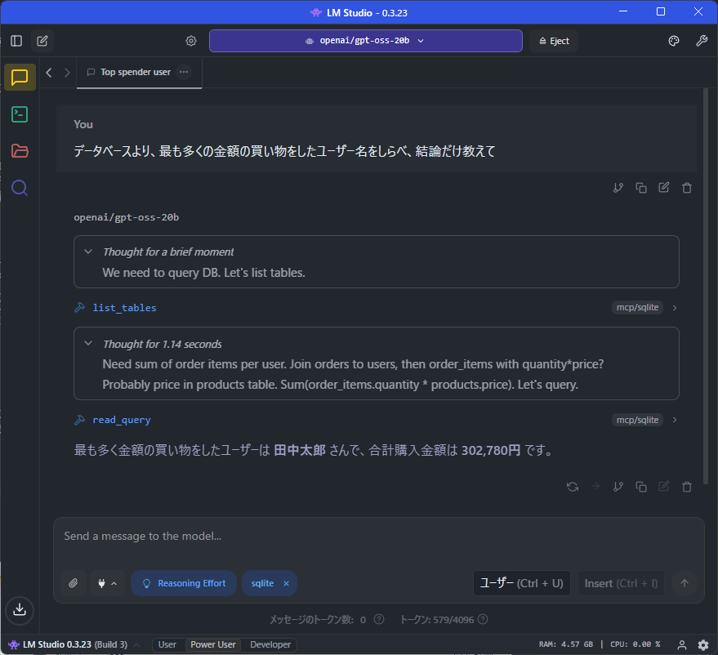Image resolution: width=718 pixels, height=655 pixels.
Task: Open app settings gear in the status bar
Action: (703, 645)
